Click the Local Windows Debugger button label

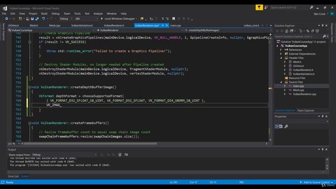[x=120, y=19]
